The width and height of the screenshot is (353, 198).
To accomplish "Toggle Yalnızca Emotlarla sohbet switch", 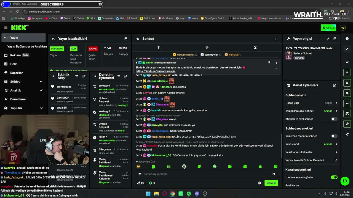I will [x=334, y=136].
